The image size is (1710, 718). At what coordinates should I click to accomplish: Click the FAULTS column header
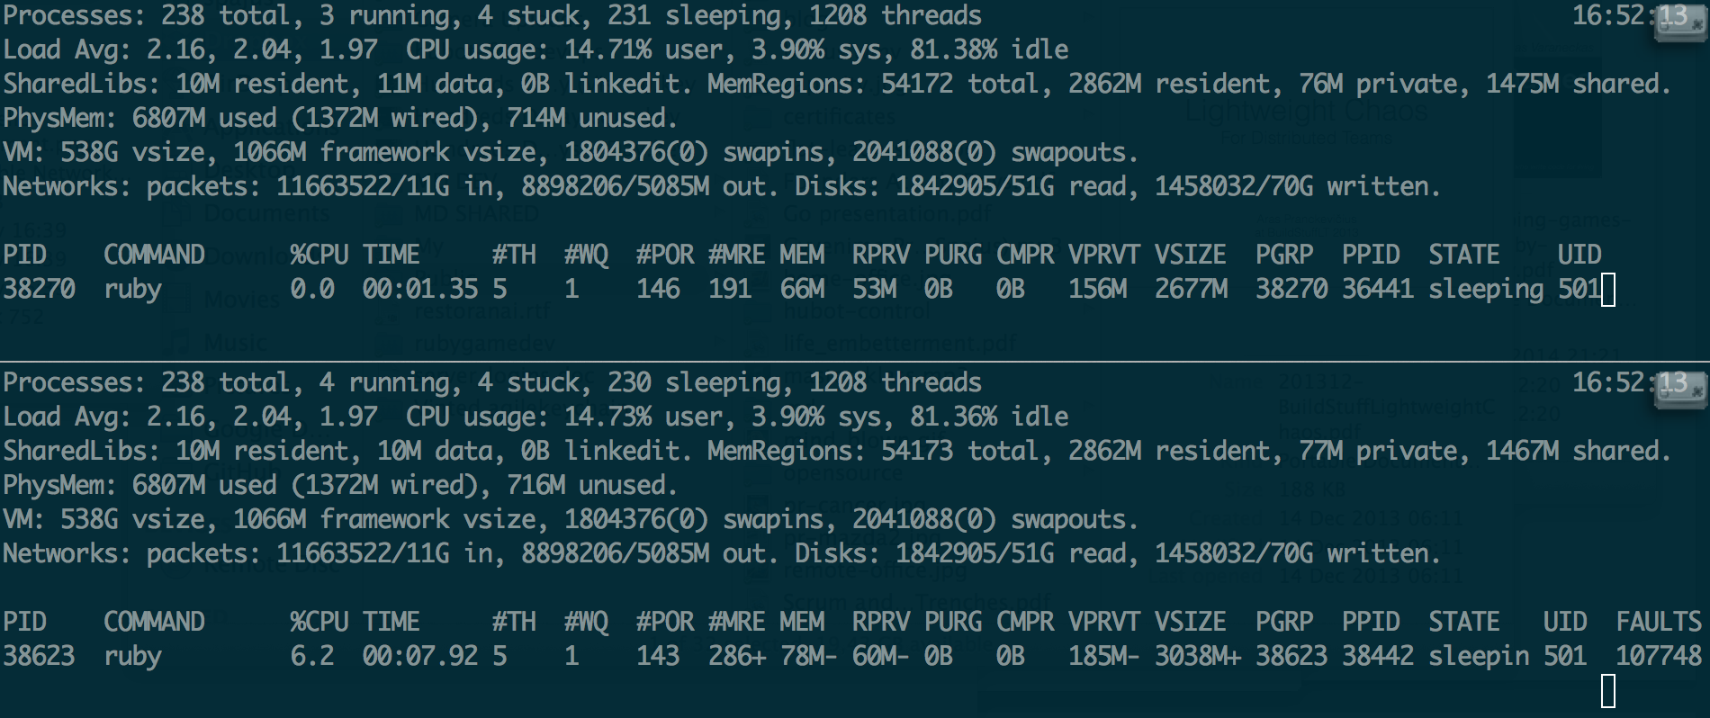coord(1658,622)
